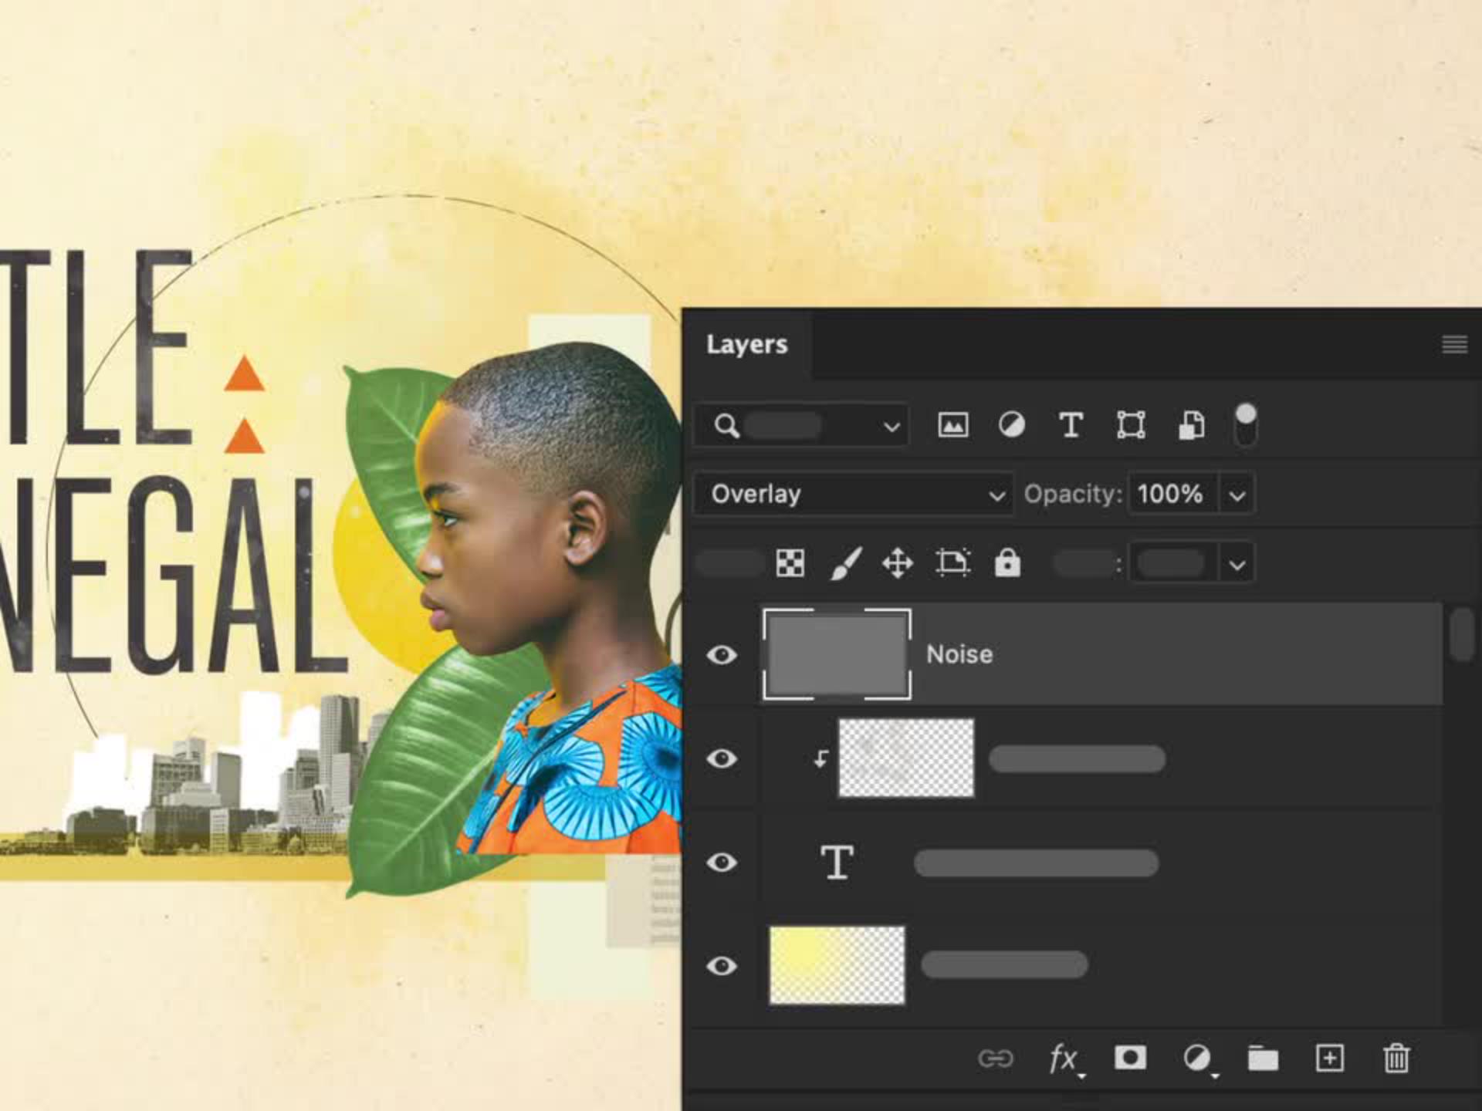Lock layer position move icon
Screen dimensions: 1482x1111
click(898, 563)
